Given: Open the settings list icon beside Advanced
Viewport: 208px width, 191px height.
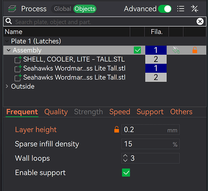Looking at the screenshot, I should click(x=181, y=9).
